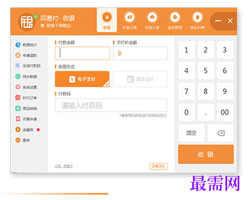250x200 pixels.
Task: Click 同步数据 sync data in sidebar
Action: click(x=26, y=76)
